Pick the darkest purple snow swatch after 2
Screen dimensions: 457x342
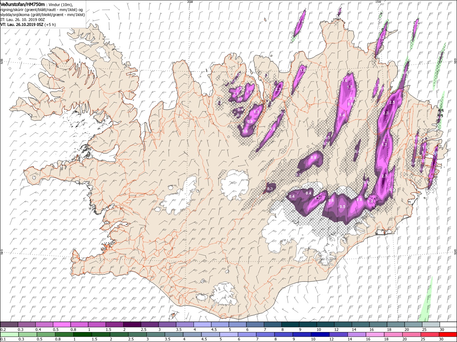132,325
